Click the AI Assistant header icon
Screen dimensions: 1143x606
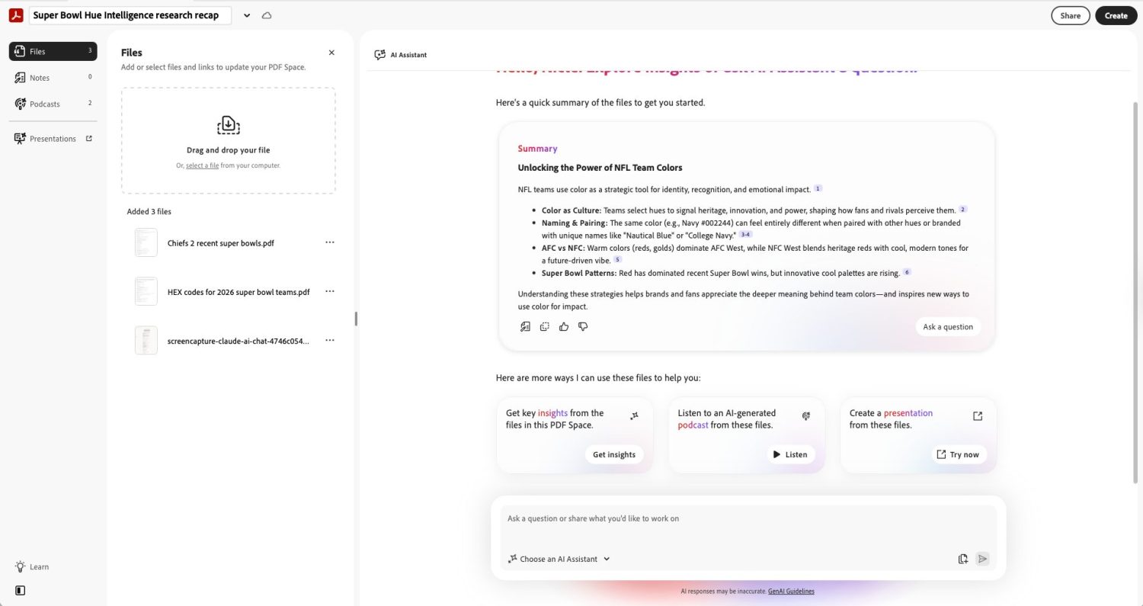(379, 55)
